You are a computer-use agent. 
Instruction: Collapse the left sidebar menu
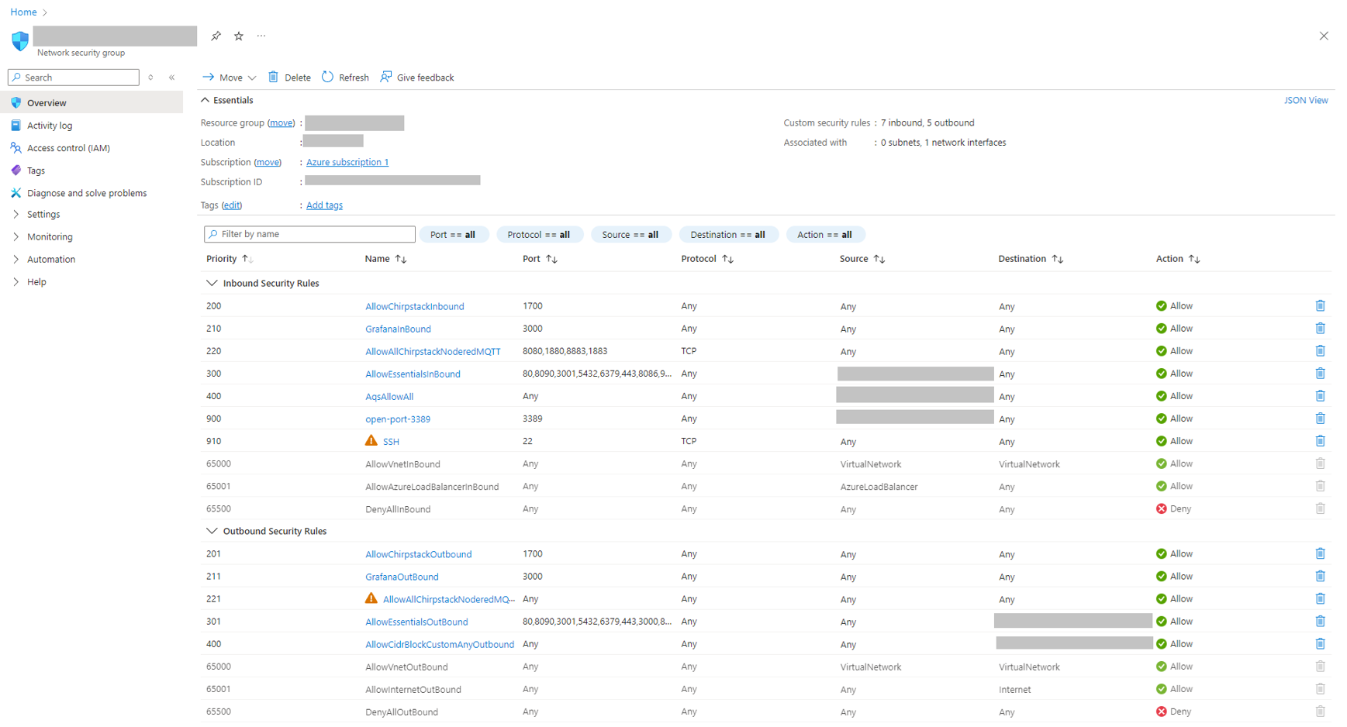(x=172, y=78)
